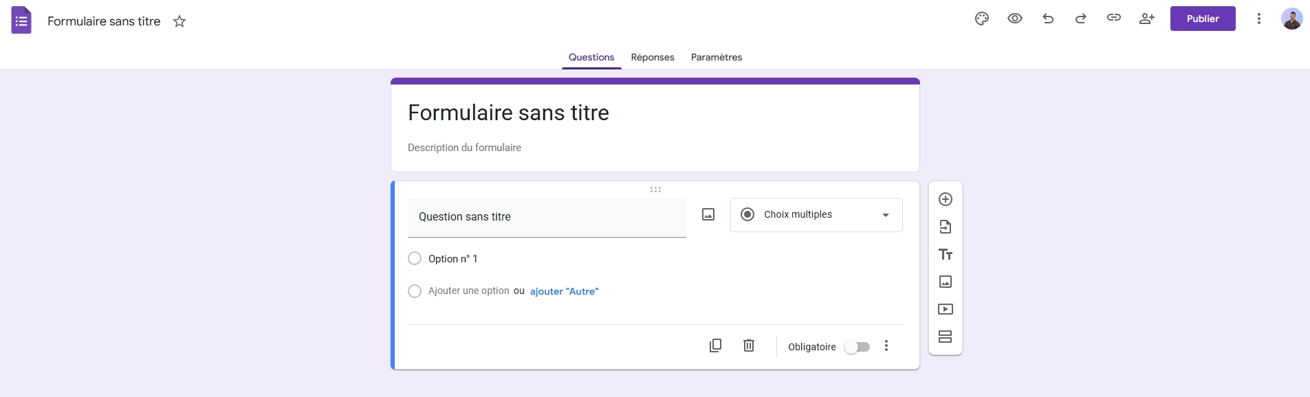Click the undo arrow icon

(1047, 19)
